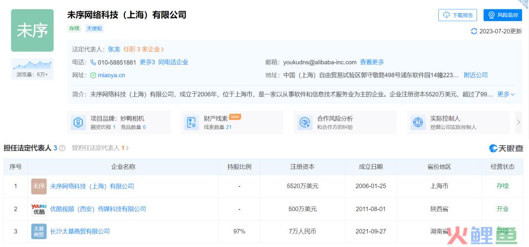Open 同电话企业 link
This screenshot has height=247, width=529.
pyautogui.click(x=173, y=62)
